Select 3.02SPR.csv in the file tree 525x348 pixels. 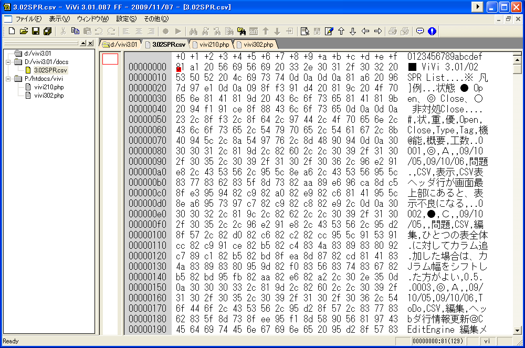point(50,70)
